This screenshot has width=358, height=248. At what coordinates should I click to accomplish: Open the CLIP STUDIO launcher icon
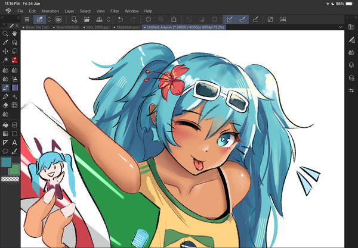[x=58, y=20]
